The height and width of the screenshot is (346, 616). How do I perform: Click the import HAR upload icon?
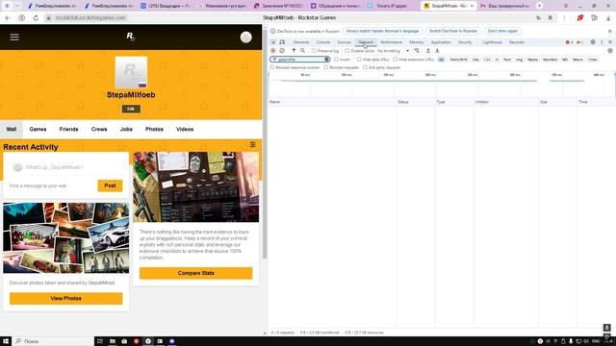pos(428,51)
